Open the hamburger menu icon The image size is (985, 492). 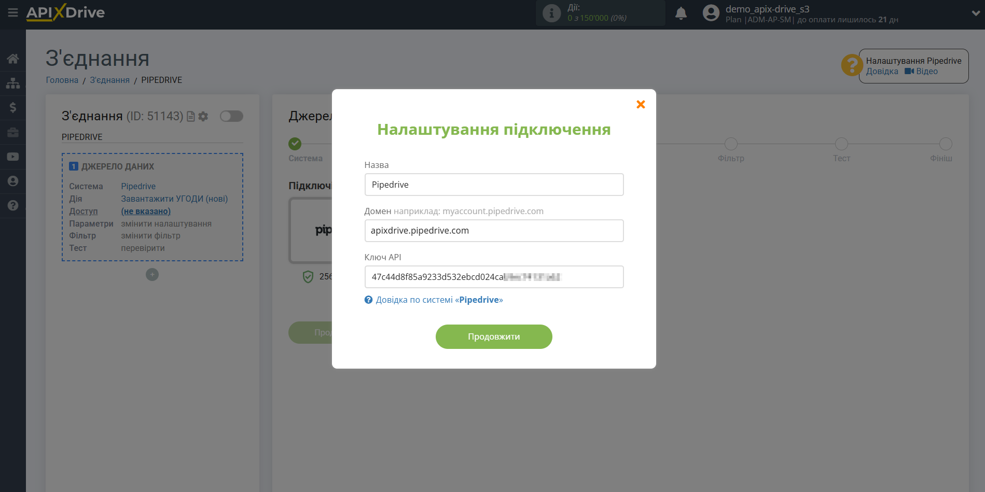(x=12, y=12)
